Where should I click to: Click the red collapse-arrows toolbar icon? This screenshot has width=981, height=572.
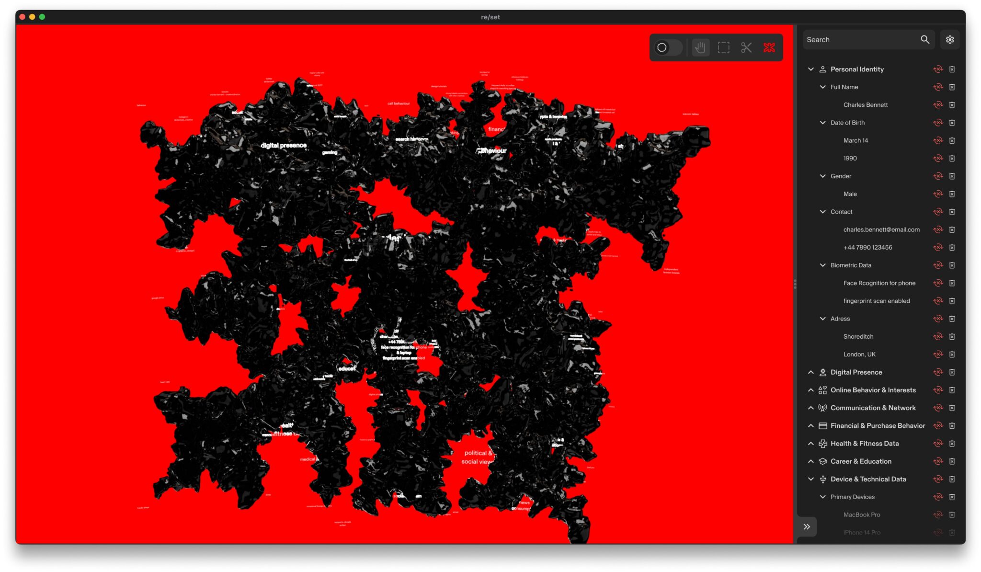pos(769,47)
